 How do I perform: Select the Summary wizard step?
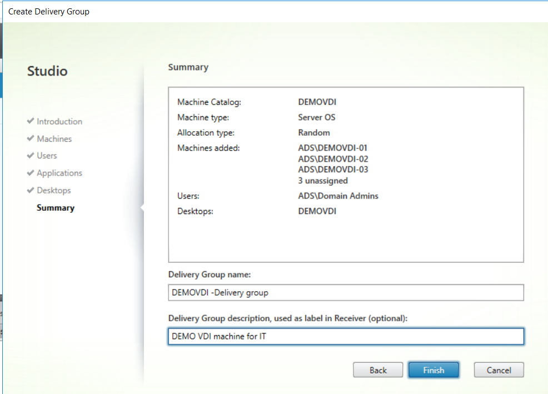point(56,208)
